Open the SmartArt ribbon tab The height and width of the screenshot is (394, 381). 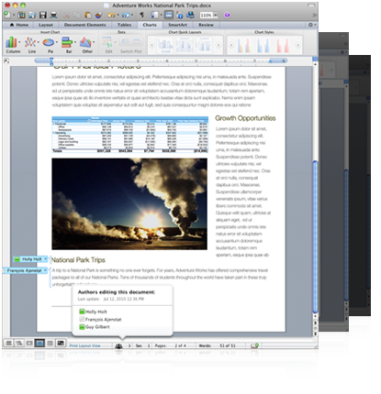coord(177,25)
